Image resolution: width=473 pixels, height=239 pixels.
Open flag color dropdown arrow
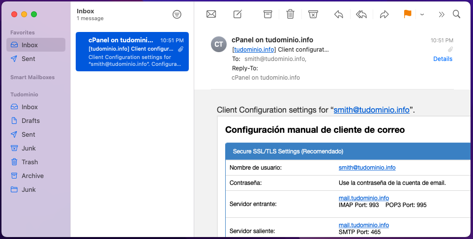[422, 14]
